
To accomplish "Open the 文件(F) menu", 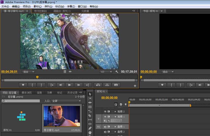I will 5,6.
